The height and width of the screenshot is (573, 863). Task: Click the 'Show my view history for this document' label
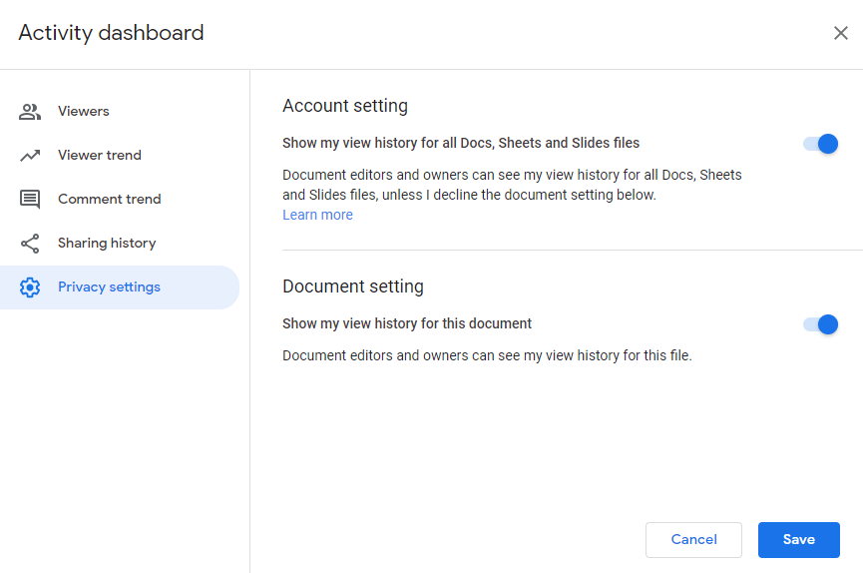(407, 324)
